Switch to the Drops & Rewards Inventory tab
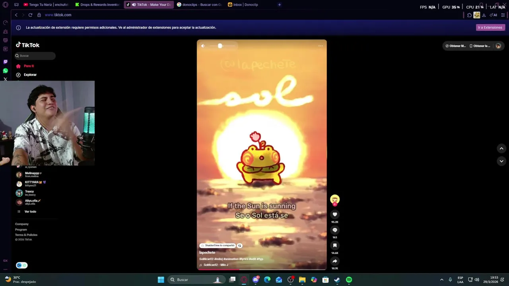This screenshot has height=286, width=509. 97,5
